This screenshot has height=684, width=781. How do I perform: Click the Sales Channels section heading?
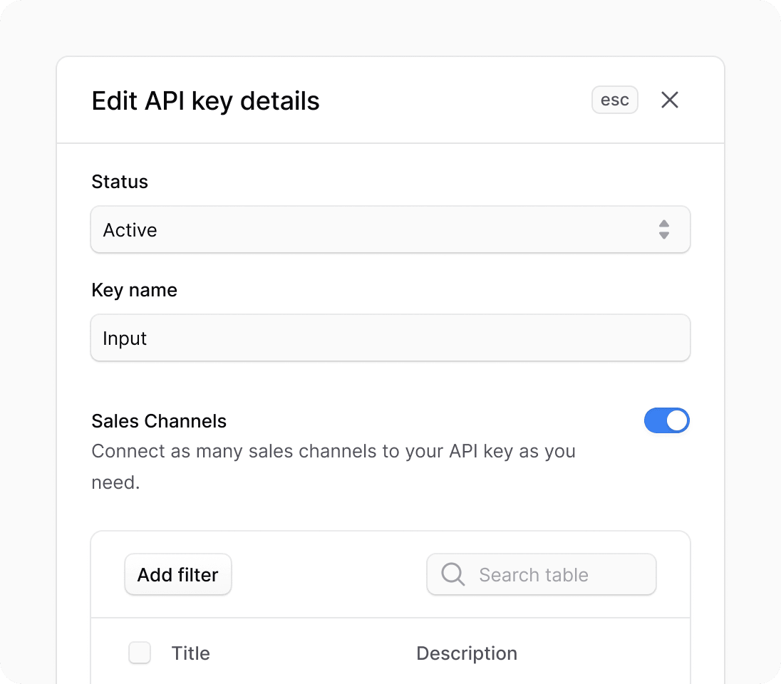(x=159, y=421)
